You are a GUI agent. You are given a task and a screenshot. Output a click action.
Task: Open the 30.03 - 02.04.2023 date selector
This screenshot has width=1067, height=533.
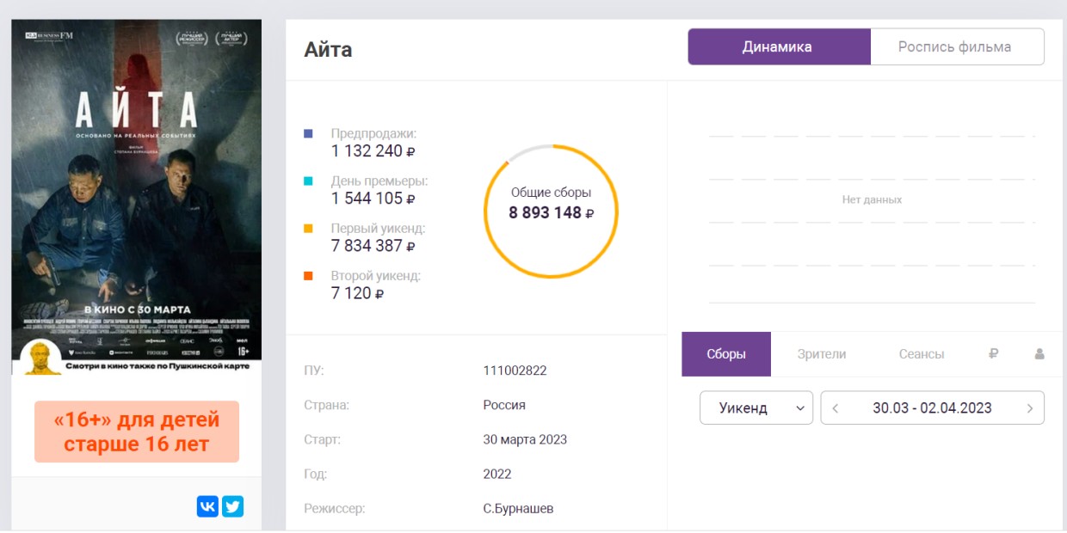coord(932,408)
